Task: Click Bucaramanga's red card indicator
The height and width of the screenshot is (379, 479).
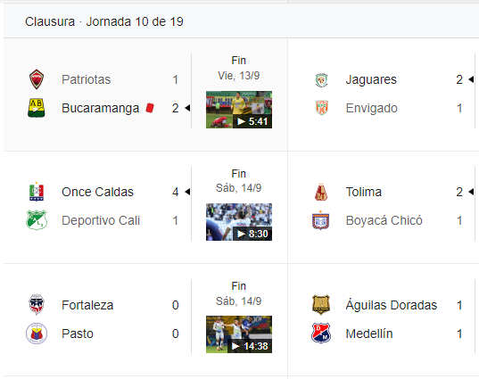Action: tap(150, 108)
